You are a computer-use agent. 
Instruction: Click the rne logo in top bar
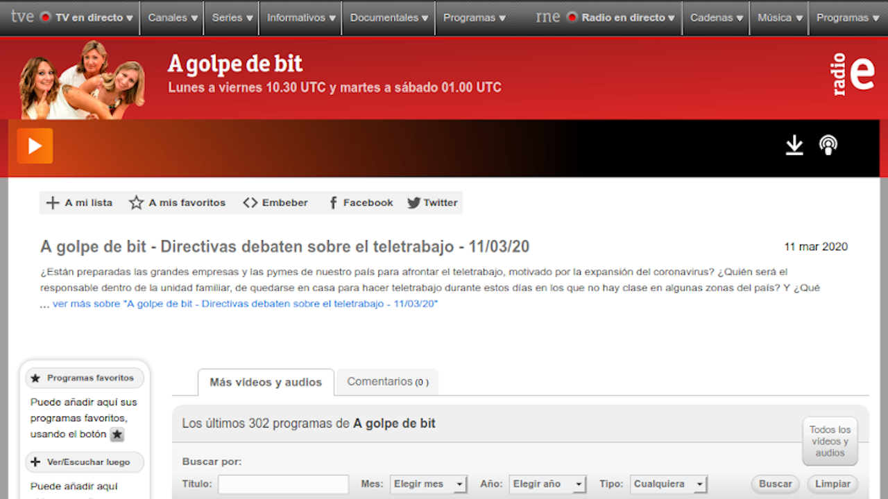coord(547,17)
